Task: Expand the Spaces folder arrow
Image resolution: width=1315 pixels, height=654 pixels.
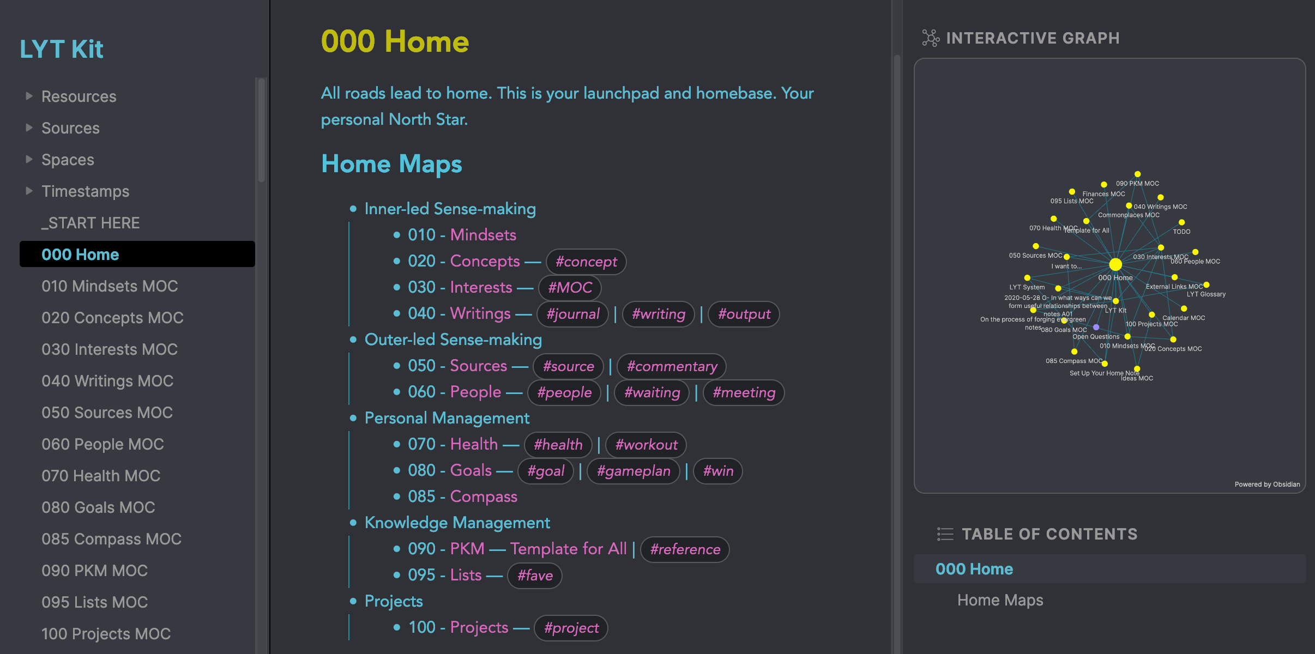Action: click(x=29, y=159)
